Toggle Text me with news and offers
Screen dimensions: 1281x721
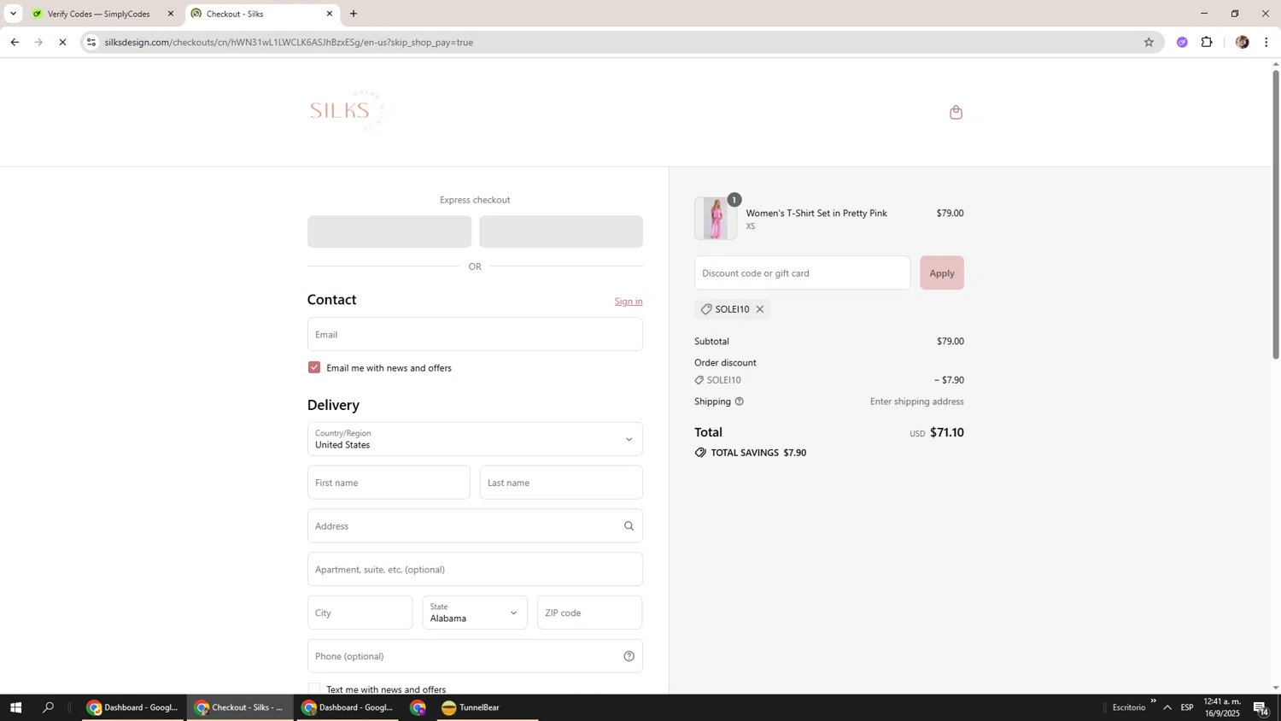[x=314, y=689]
